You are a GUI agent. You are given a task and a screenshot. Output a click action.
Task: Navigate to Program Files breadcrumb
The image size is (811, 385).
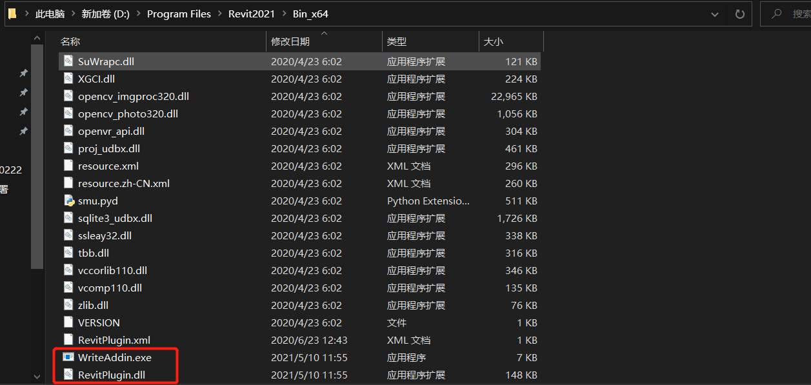[x=179, y=14]
